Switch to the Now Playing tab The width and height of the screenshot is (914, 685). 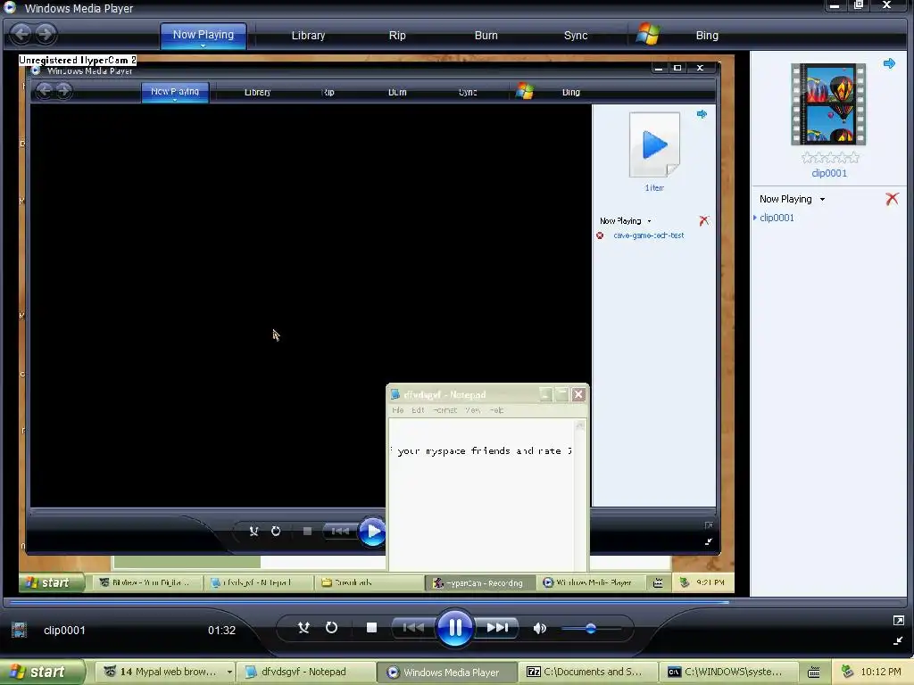click(x=203, y=35)
